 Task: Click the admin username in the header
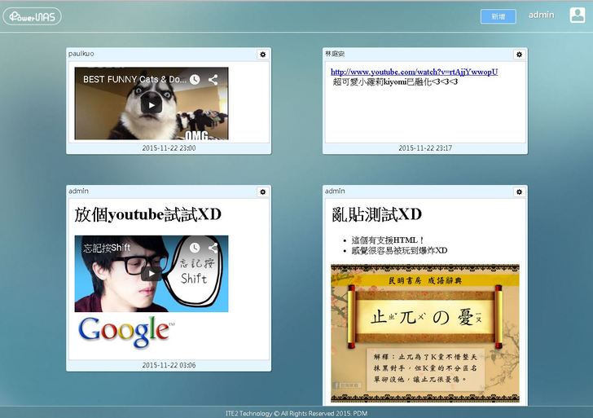click(x=541, y=15)
